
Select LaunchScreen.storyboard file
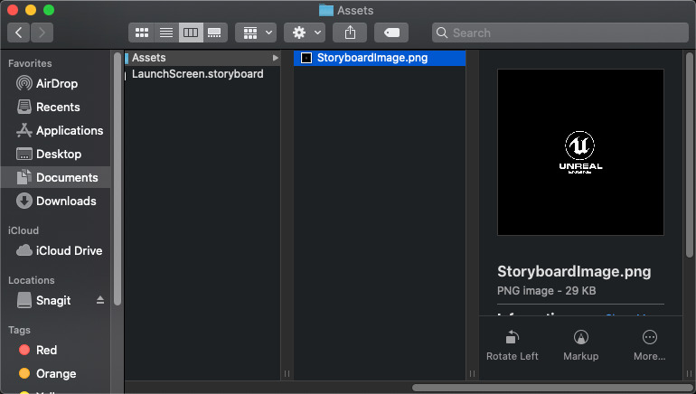pos(202,74)
